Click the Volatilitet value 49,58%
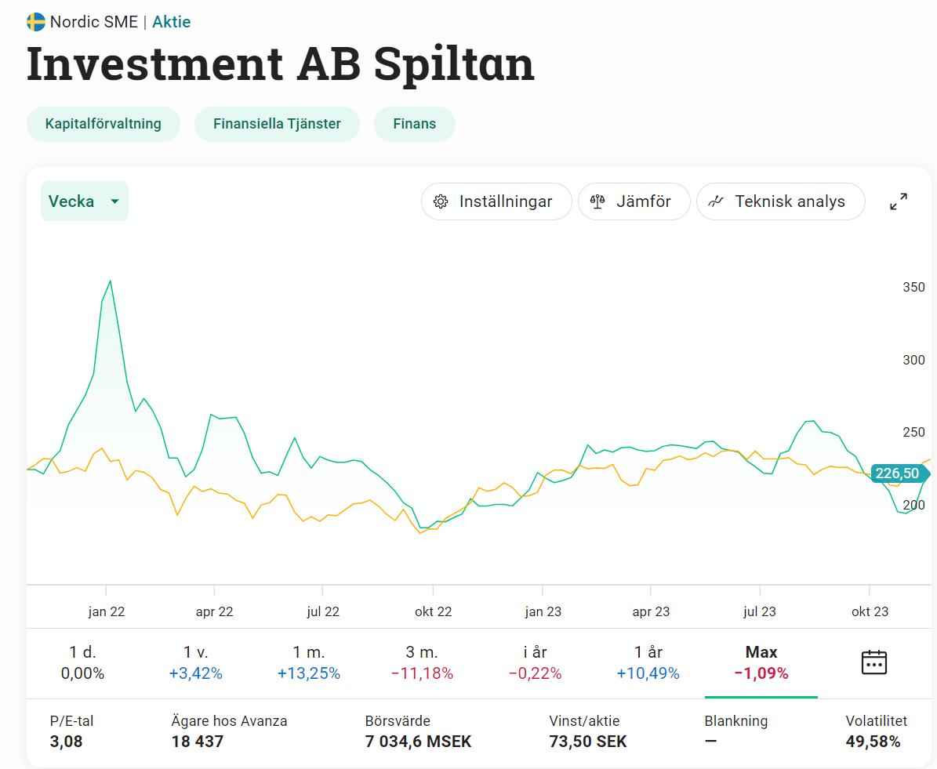 (x=873, y=742)
